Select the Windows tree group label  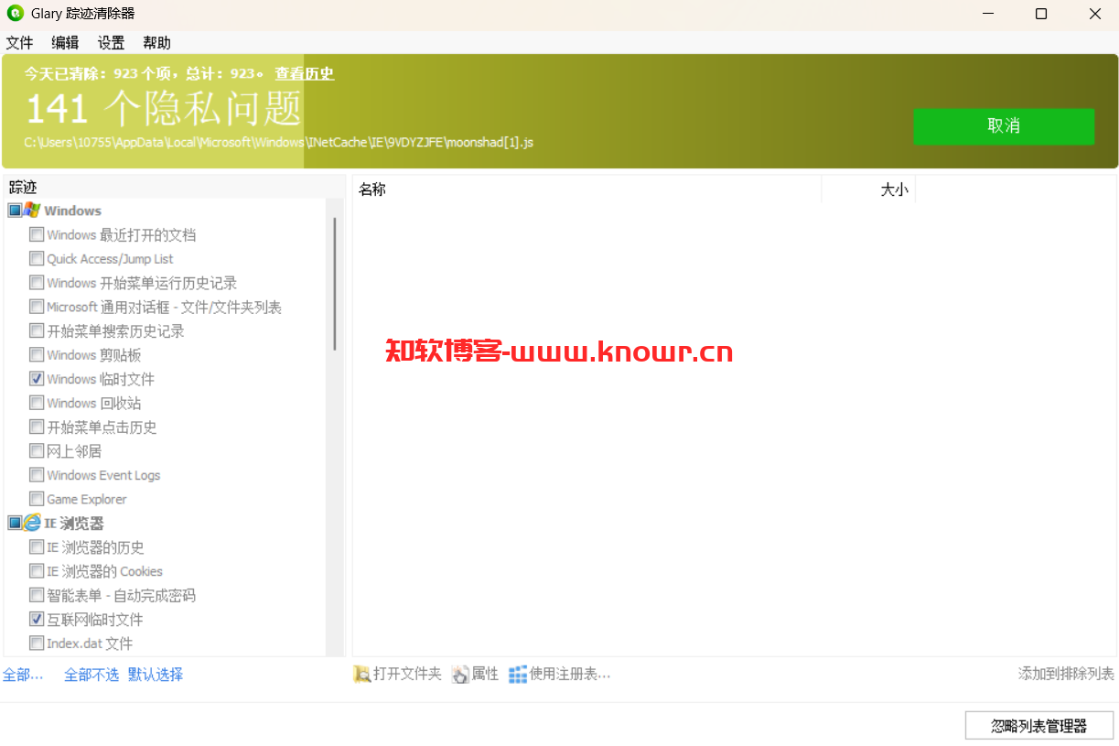[73, 211]
